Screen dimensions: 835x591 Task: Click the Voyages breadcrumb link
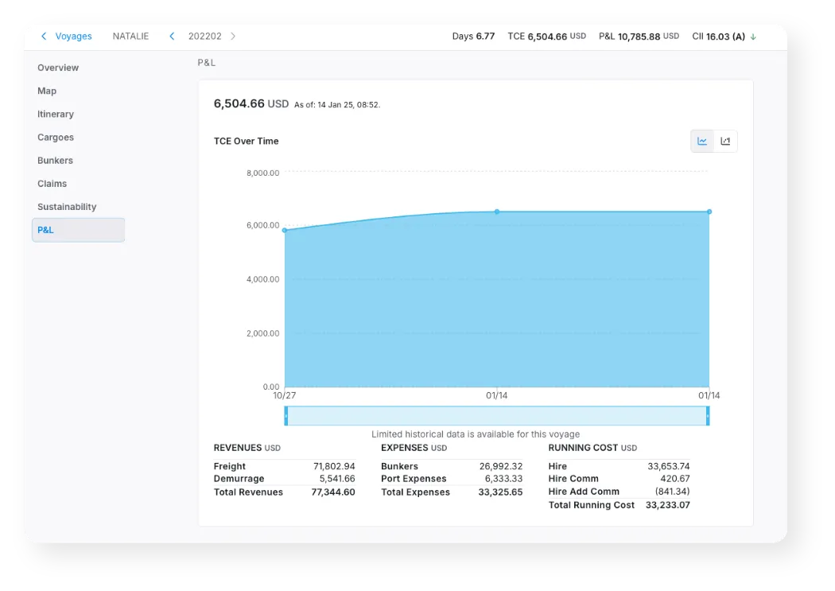tap(73, 36)
